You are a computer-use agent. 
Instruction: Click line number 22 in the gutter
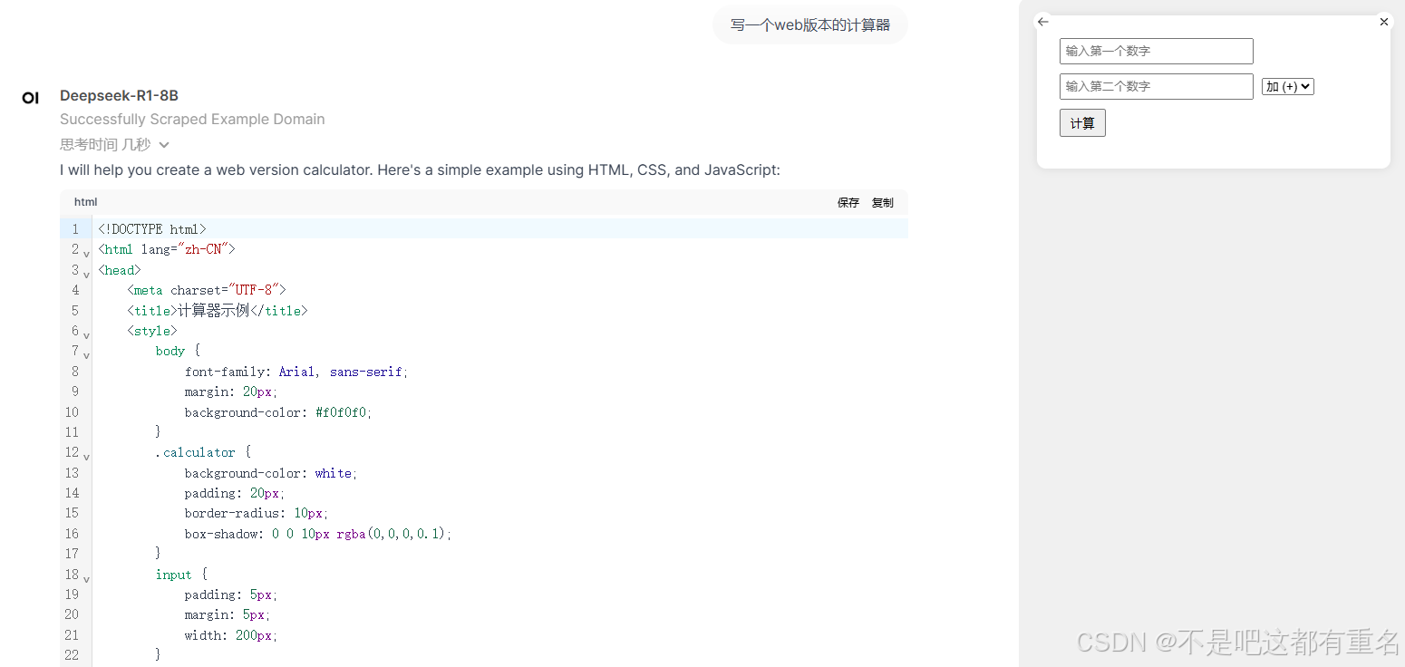[72, 655]
